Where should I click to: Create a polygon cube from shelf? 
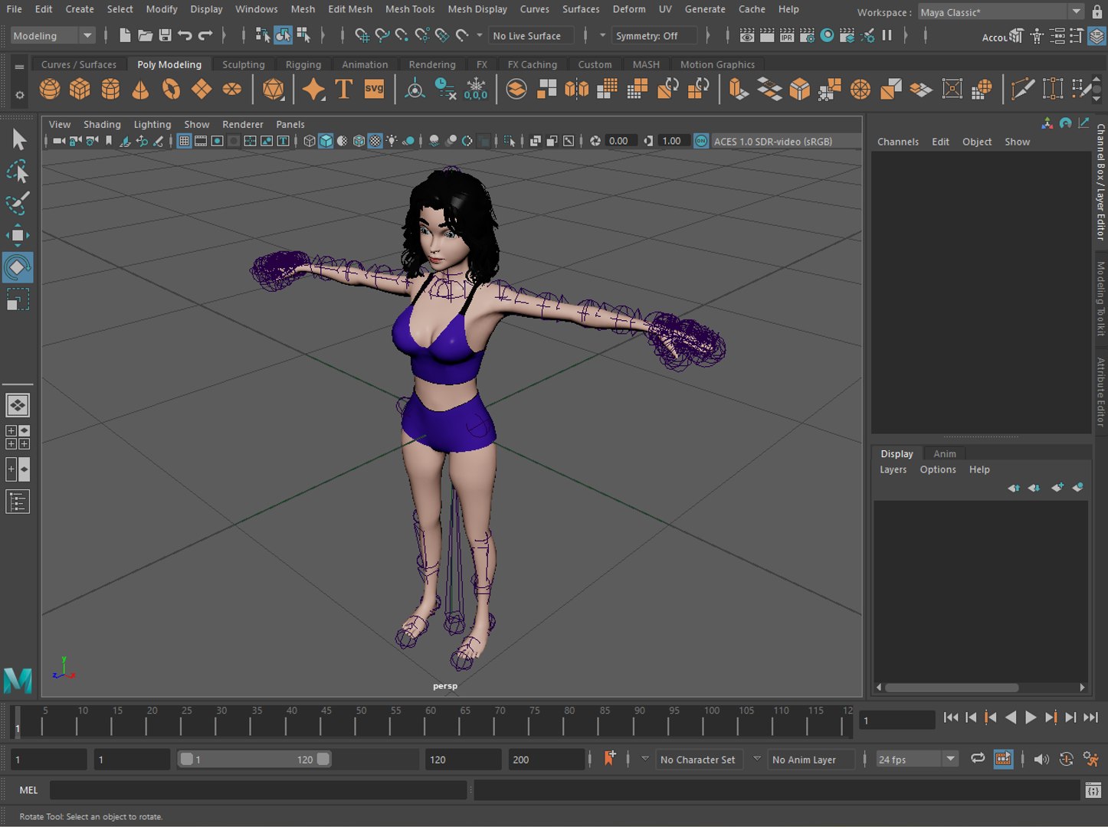(x=80, y=90)
